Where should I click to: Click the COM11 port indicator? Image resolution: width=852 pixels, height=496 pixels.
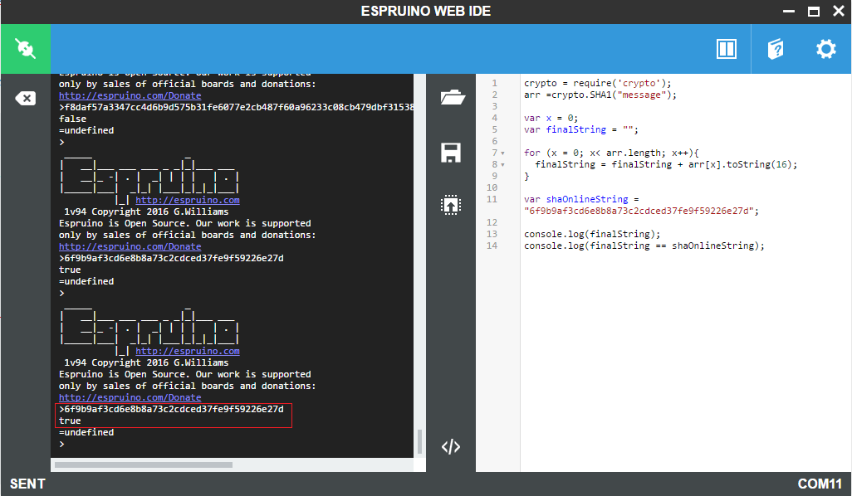826,484
